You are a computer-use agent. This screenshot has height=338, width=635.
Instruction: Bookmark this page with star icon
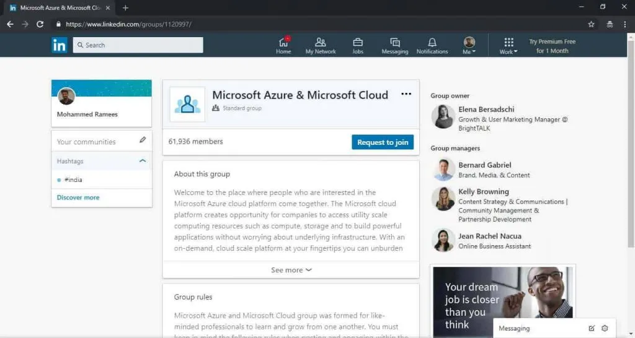[x=591, y=24]
